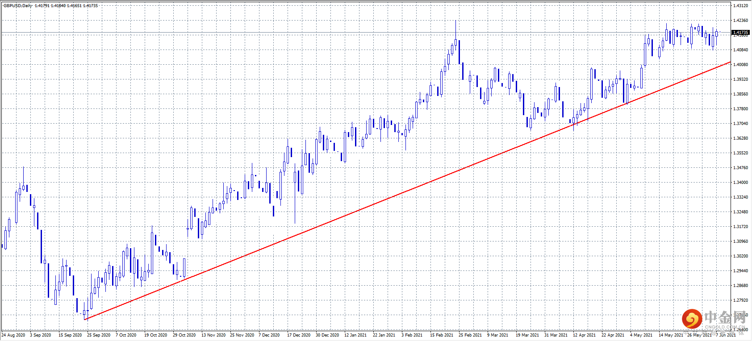Click the 1.27920 price axis label
752x341 pixels.
point(740,300)
